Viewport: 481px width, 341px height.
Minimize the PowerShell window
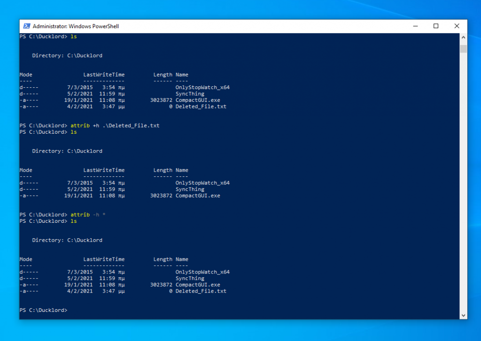tap(415, 26)
